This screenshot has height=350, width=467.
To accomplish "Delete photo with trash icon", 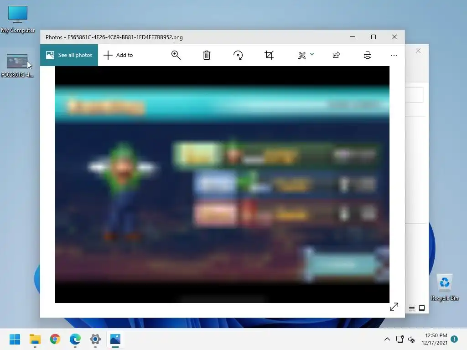I will pos(207,55).
